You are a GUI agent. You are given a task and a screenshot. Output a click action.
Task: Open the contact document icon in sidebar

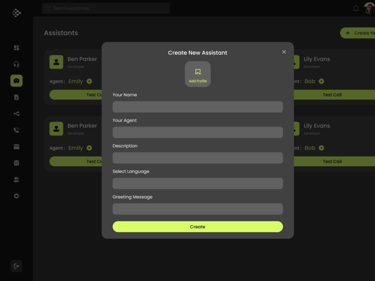pos(16,97)
